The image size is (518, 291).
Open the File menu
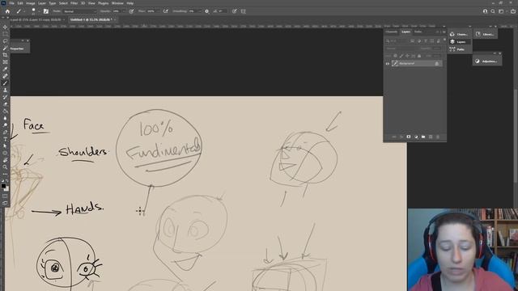(x=11, y=3)
